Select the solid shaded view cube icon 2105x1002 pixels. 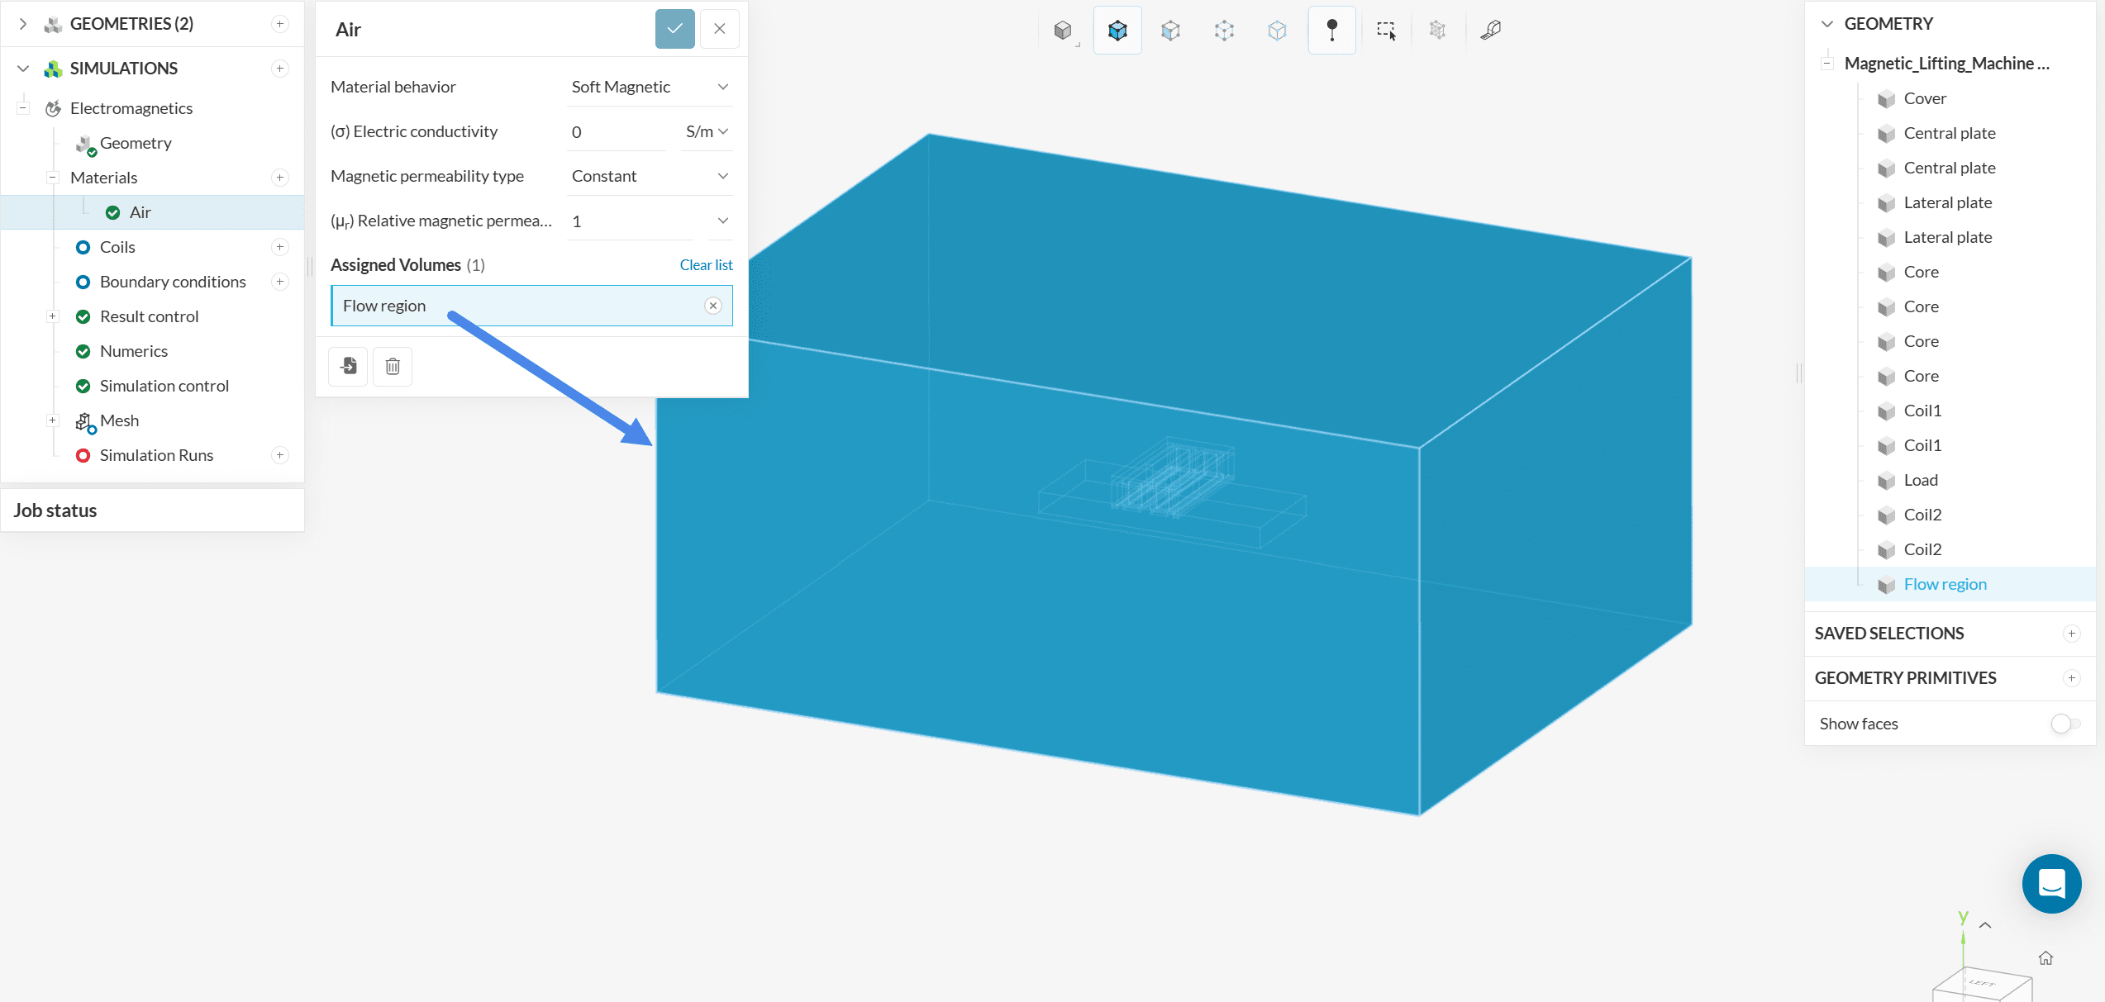[x=1063, y=31]
